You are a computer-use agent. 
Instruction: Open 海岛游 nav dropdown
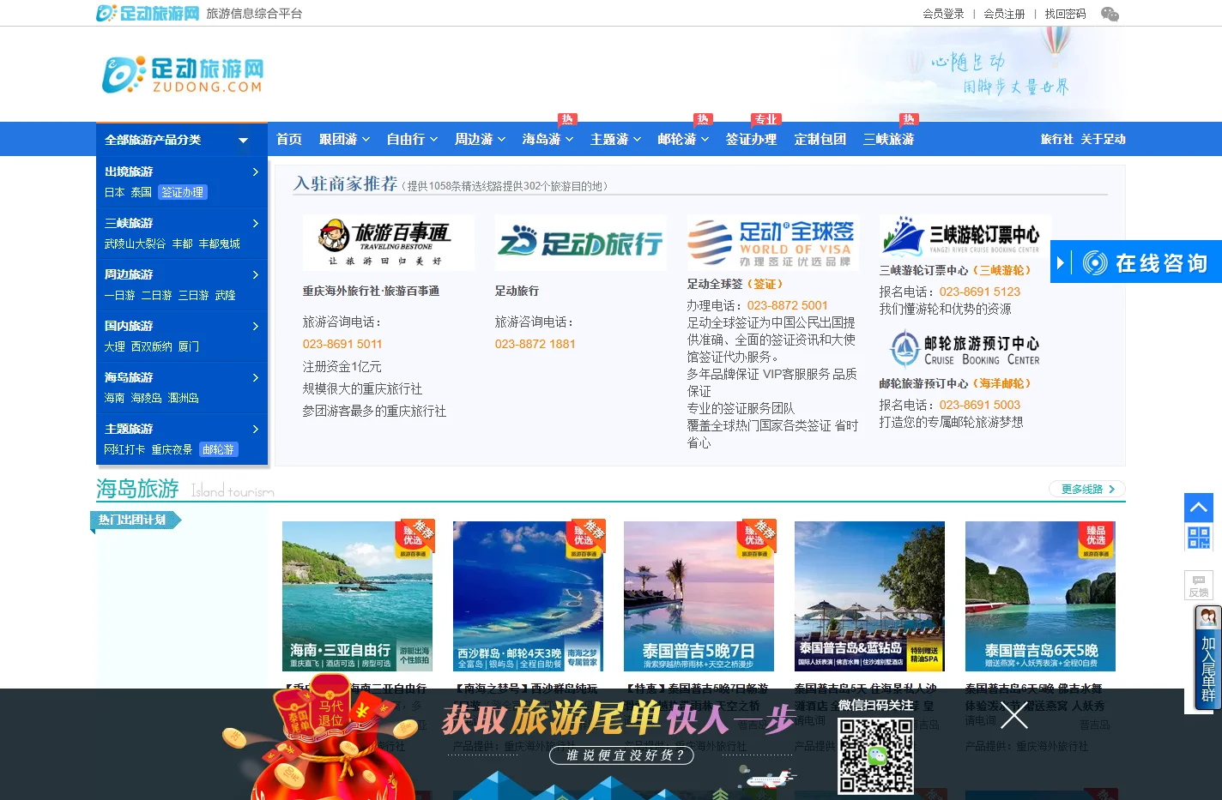[547, 139]
